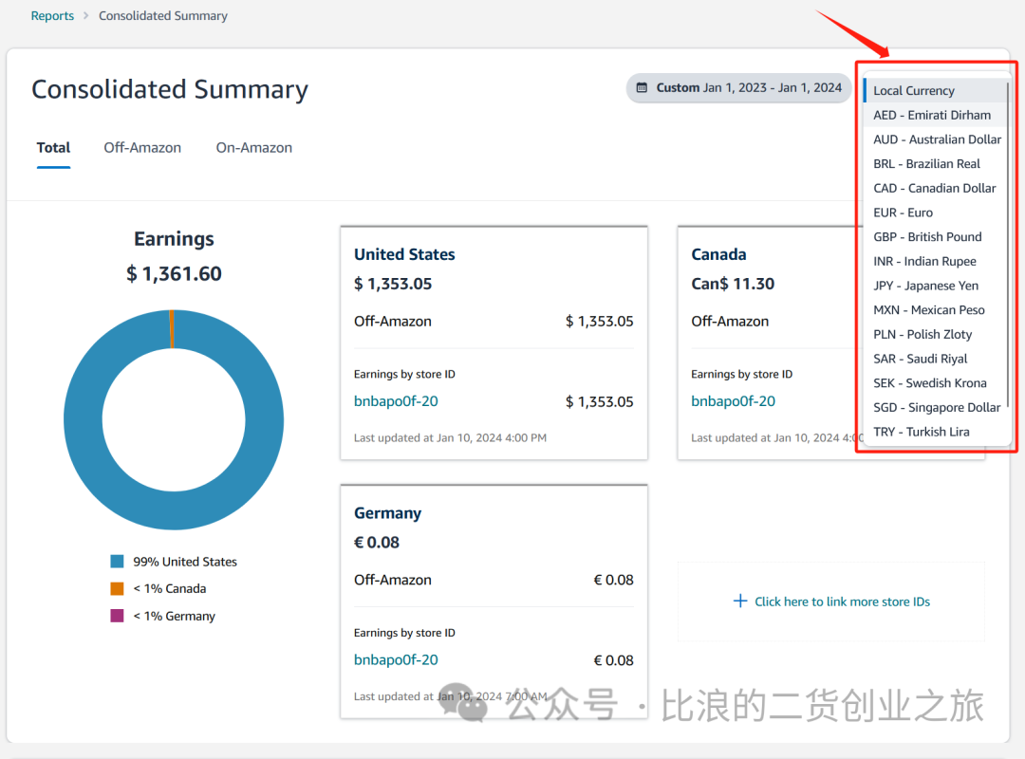The width and height of the screenshot is (1025, 759).
Task: Switch to the Total tab
Action: point(53,148)
